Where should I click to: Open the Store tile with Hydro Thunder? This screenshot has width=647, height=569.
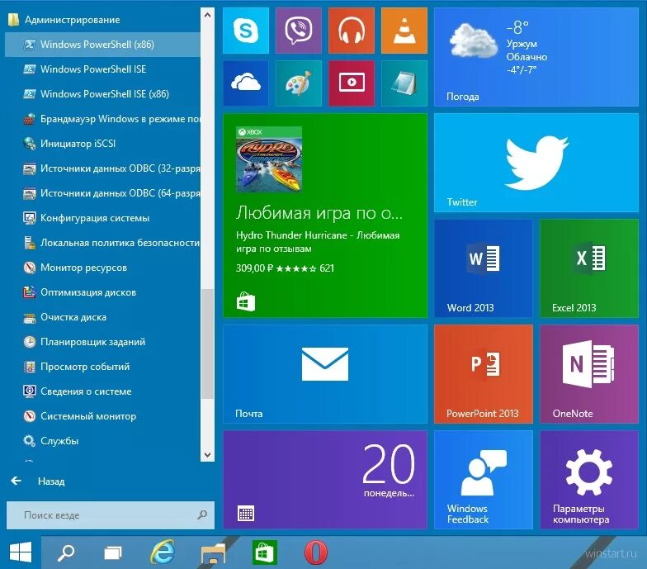[x=325, y=216]
